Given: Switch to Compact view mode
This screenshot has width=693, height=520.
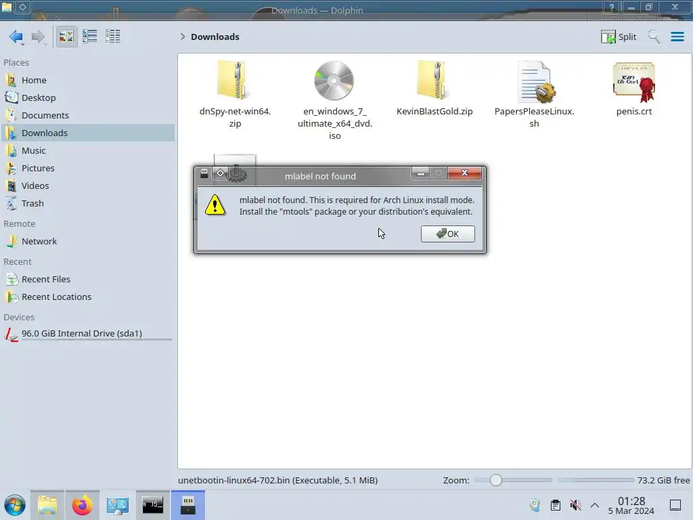Looking at the screenshot, I should (90, 37).
